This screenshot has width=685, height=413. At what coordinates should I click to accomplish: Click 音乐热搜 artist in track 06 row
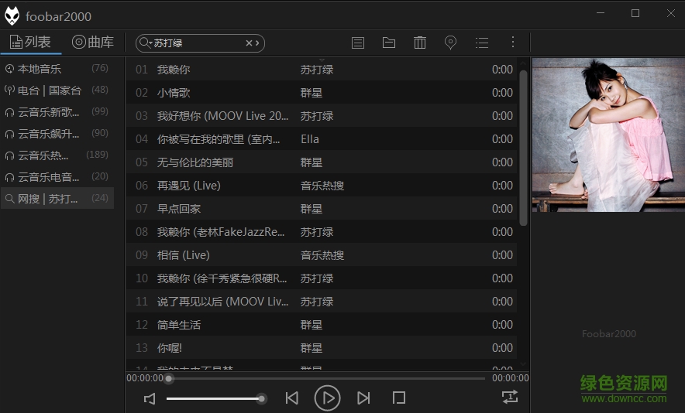click(x=322, y=186)
